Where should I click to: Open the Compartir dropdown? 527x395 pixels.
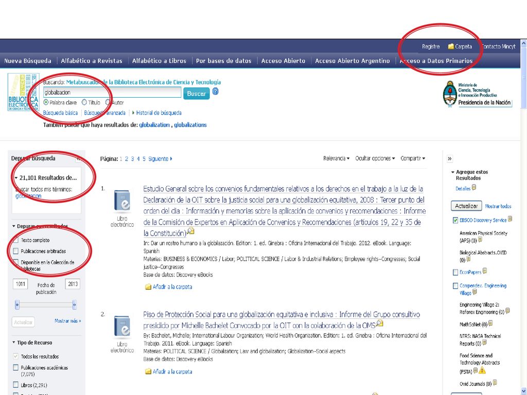click(x=413, y=158)
